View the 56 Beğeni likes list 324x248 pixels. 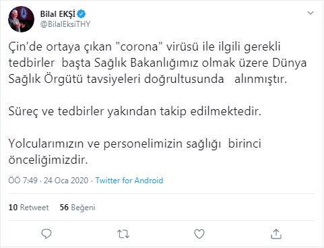(x=77, y=208)
